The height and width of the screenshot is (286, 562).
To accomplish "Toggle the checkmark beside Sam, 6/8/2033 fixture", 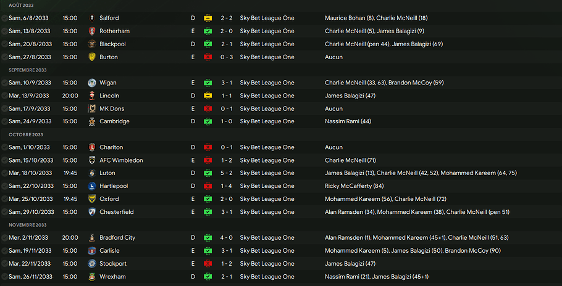I will point(4,18).
